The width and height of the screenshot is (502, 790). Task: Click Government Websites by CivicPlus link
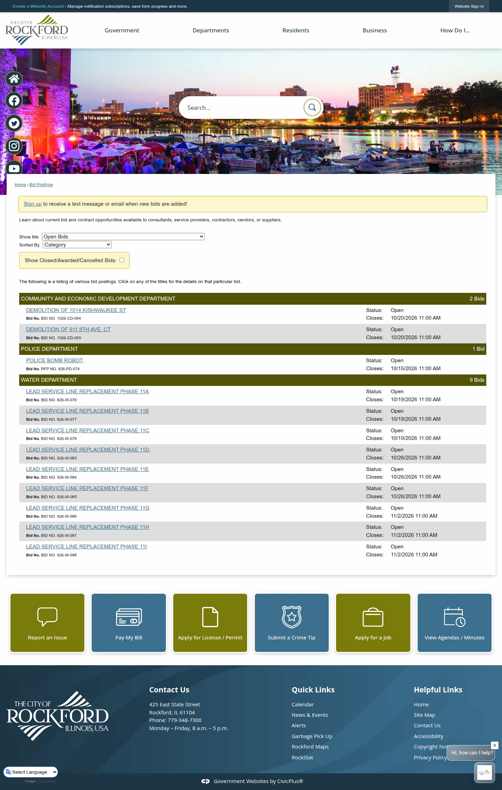click(x=258, y=781)
